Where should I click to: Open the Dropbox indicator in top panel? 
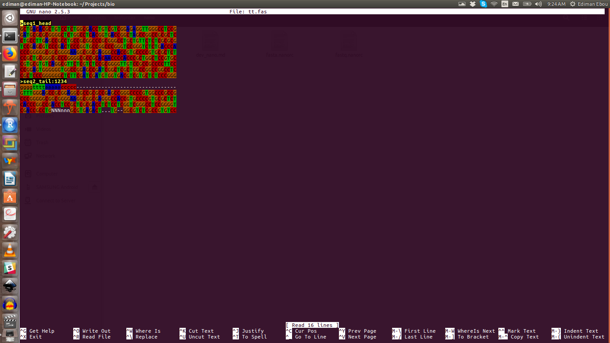click(x=472, y=4)
